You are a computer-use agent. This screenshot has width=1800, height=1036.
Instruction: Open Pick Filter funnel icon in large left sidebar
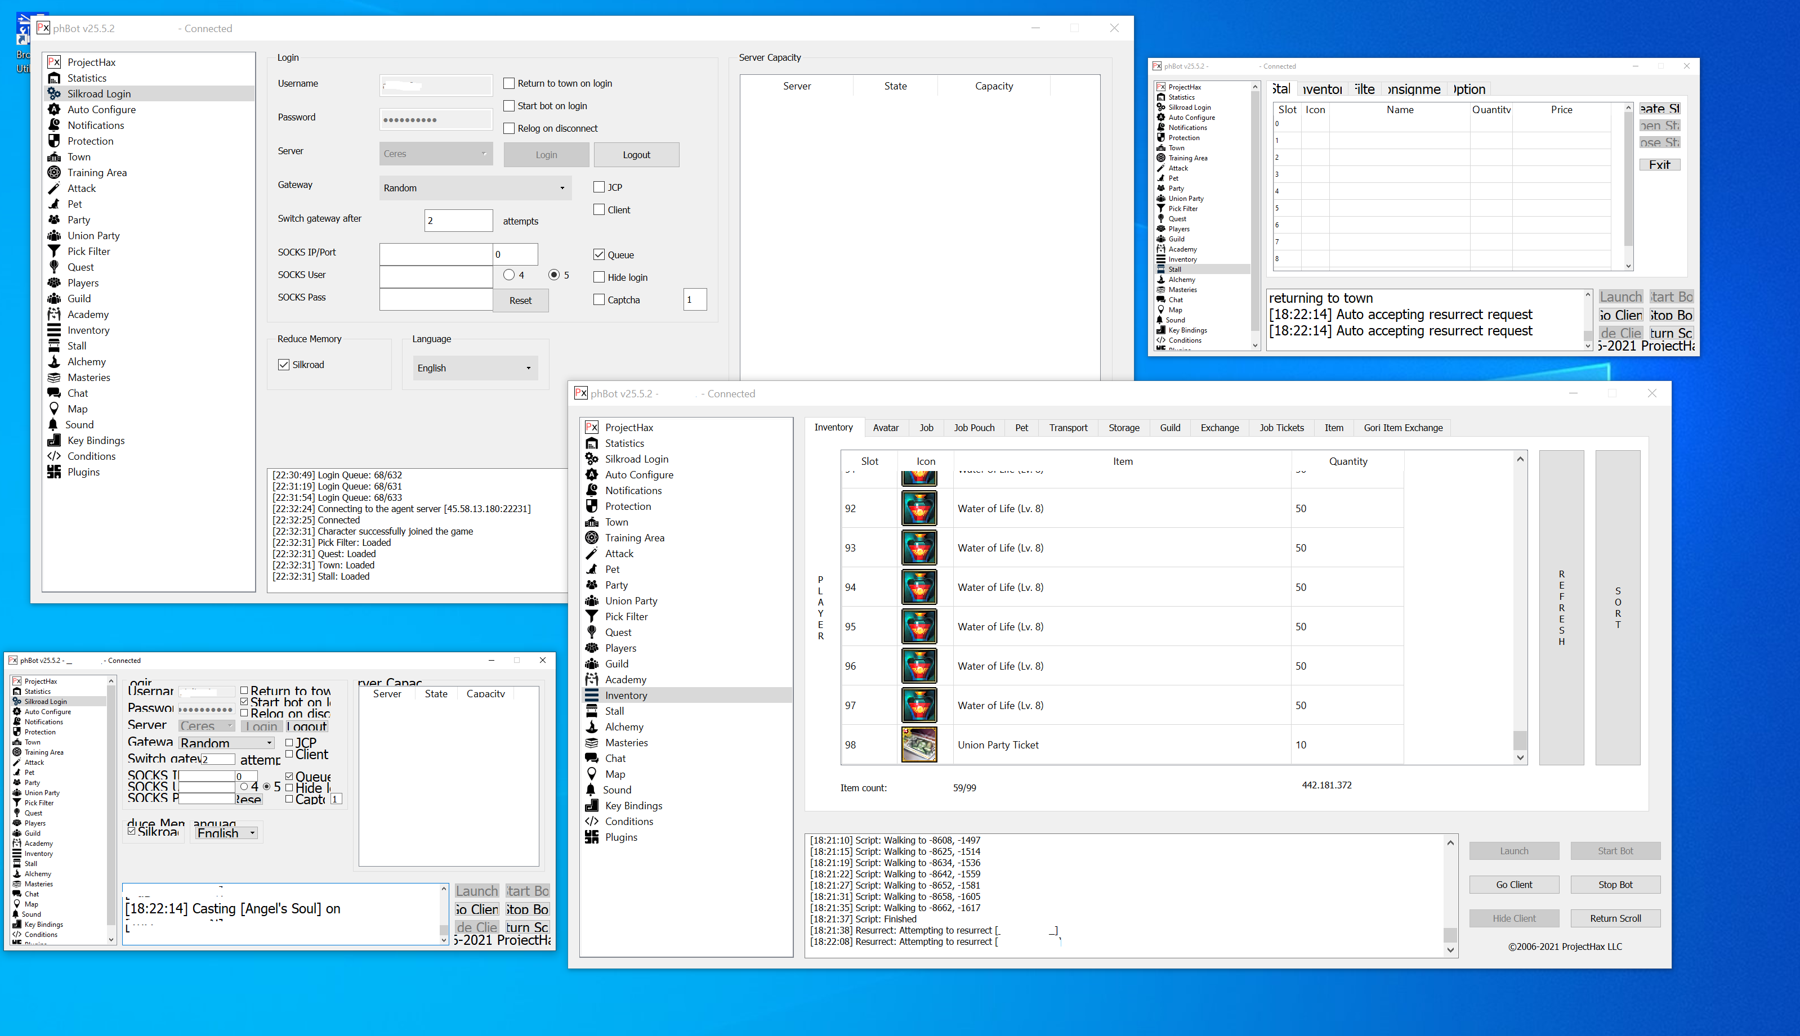tap(54, 251)
